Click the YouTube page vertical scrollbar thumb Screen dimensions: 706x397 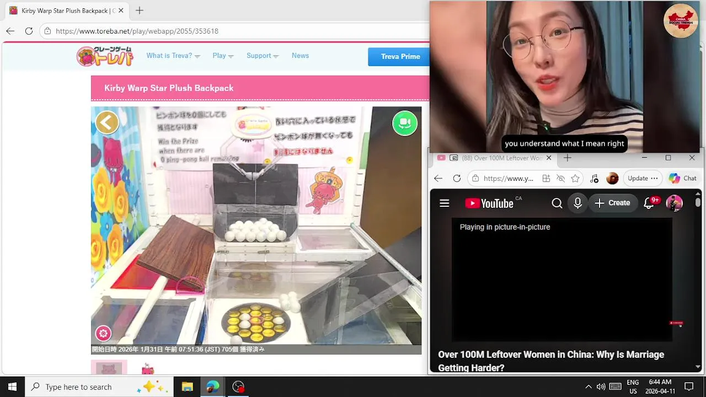pyautogui.click(x=698, y=202)
